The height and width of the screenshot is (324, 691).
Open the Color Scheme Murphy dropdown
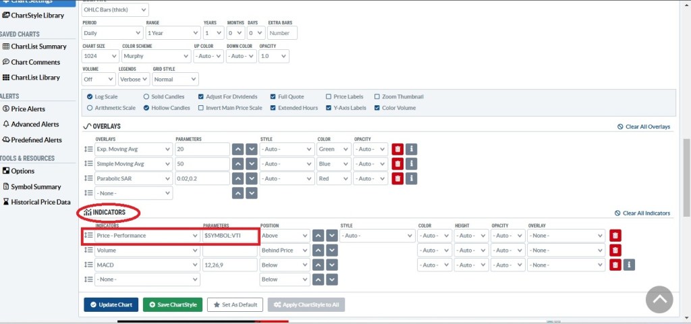pyautogui.click(x=156, y=56)
